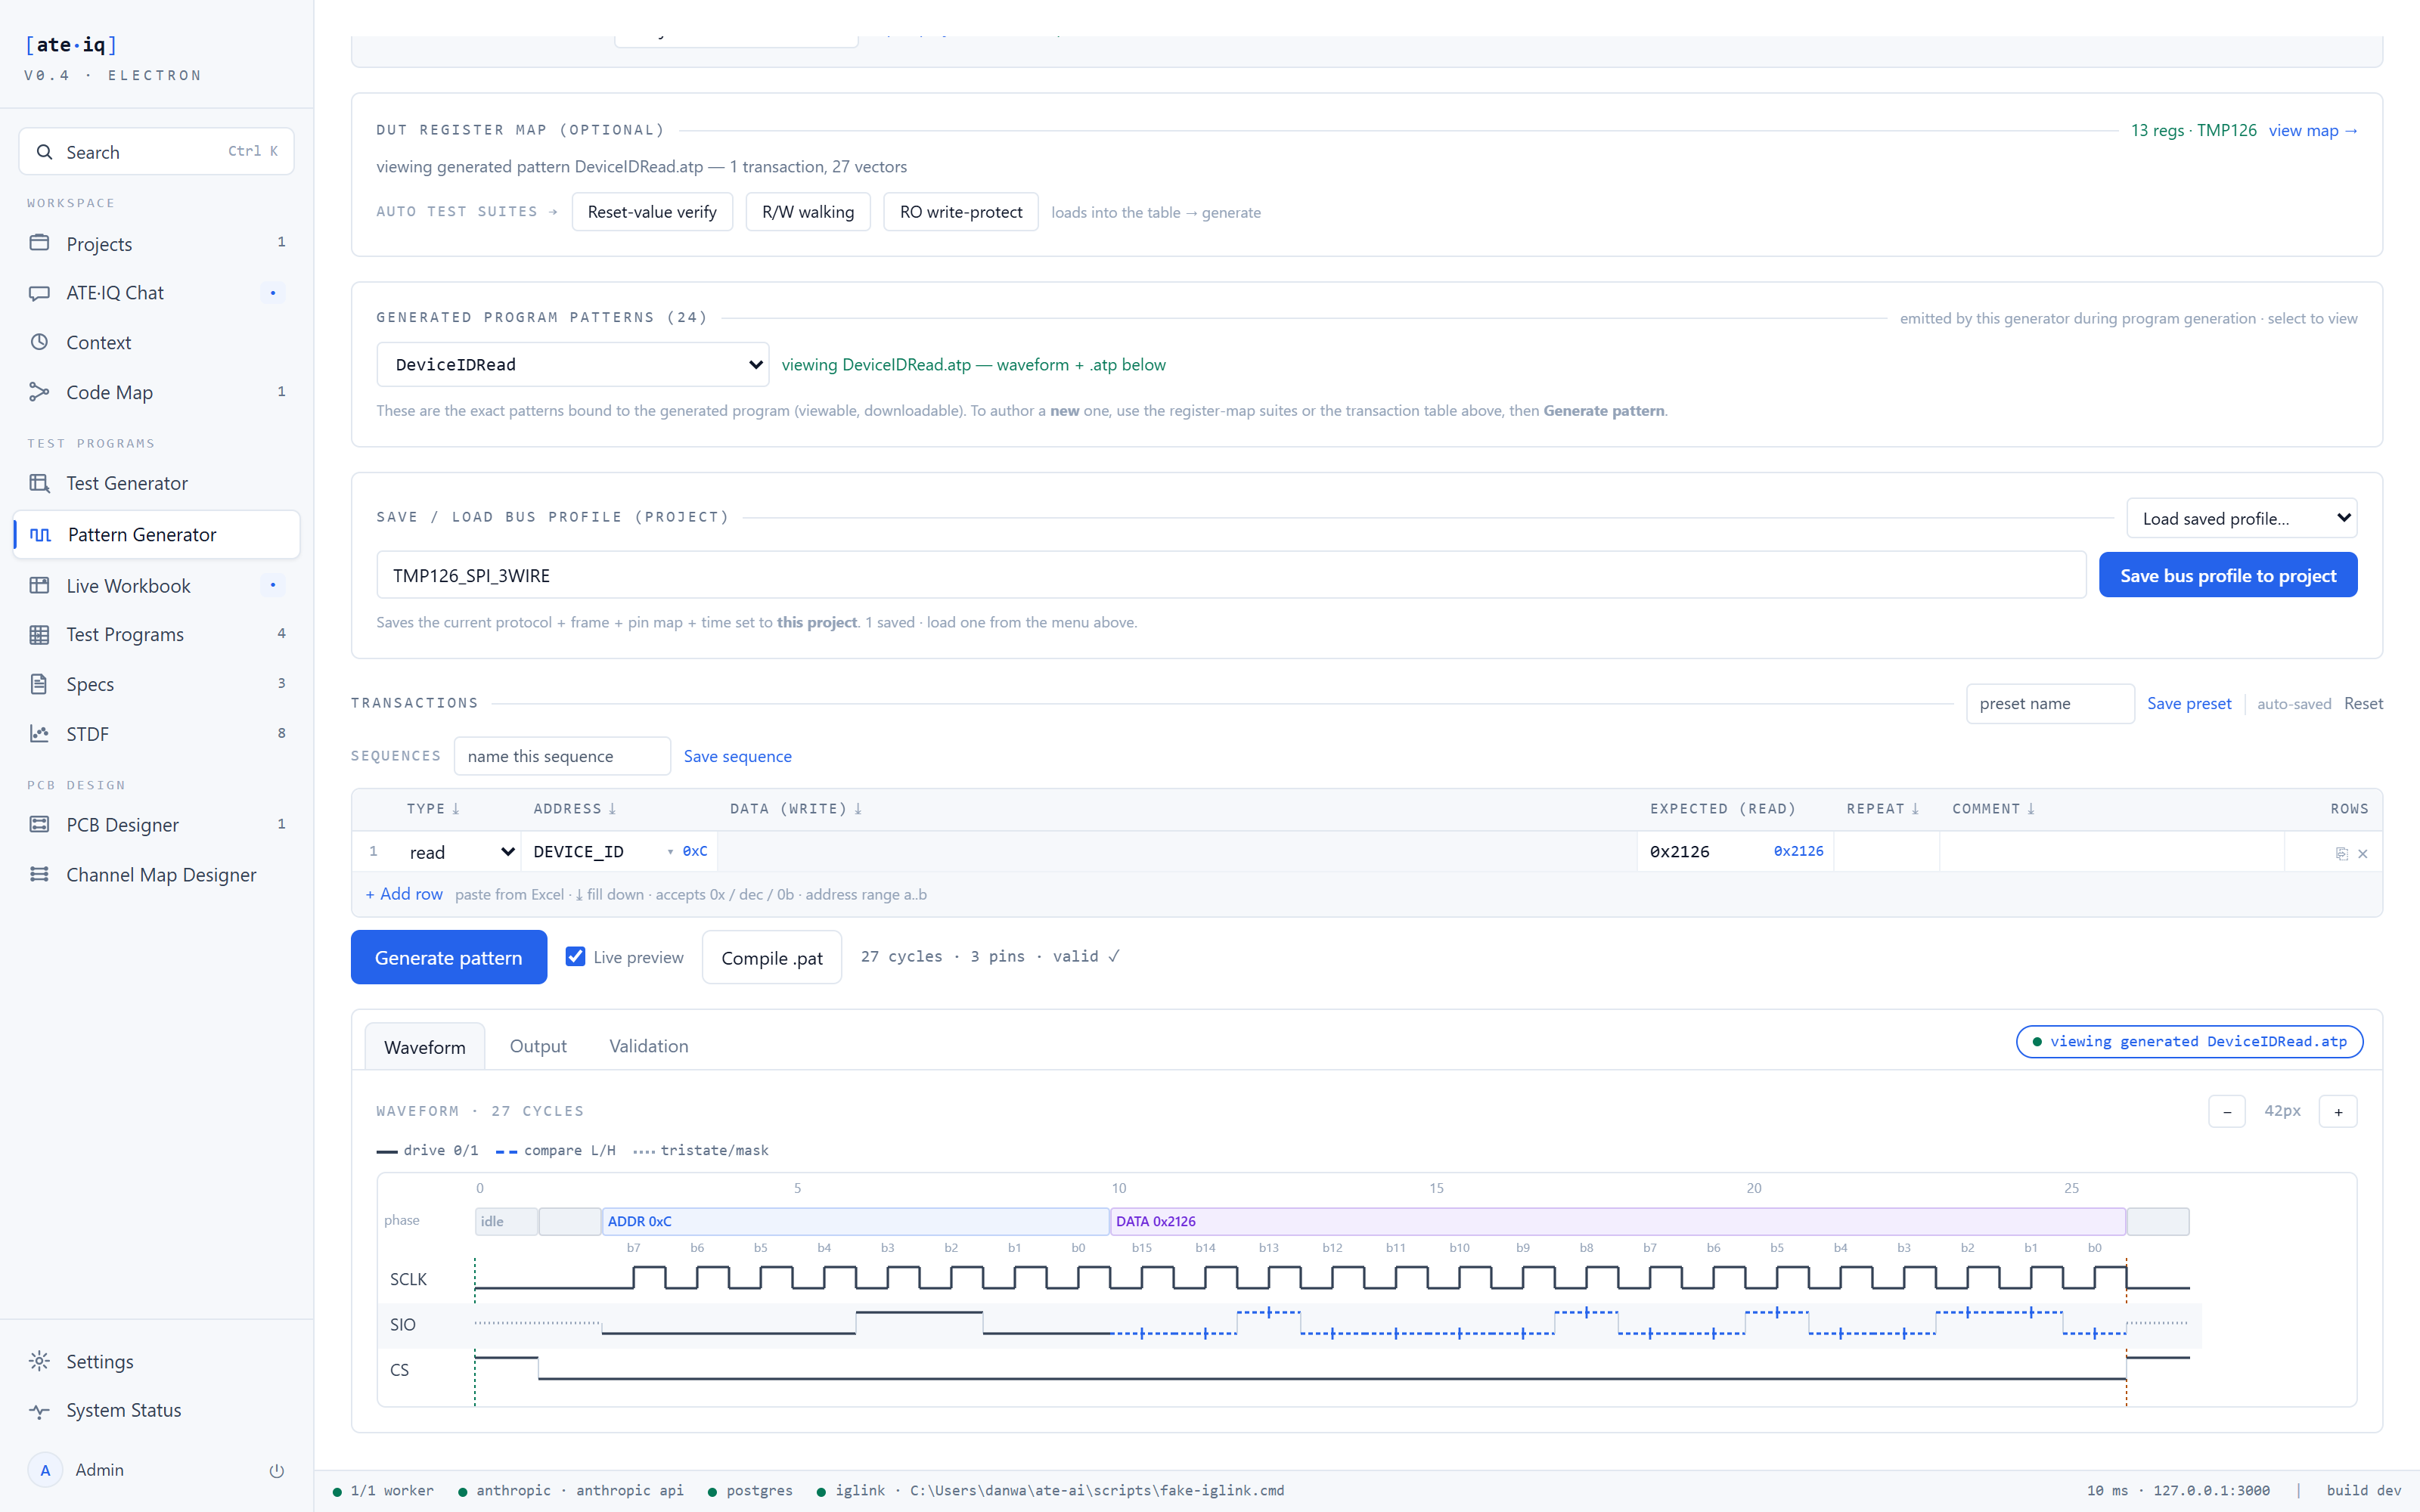Click the Compile .pat button

[772, 957]
